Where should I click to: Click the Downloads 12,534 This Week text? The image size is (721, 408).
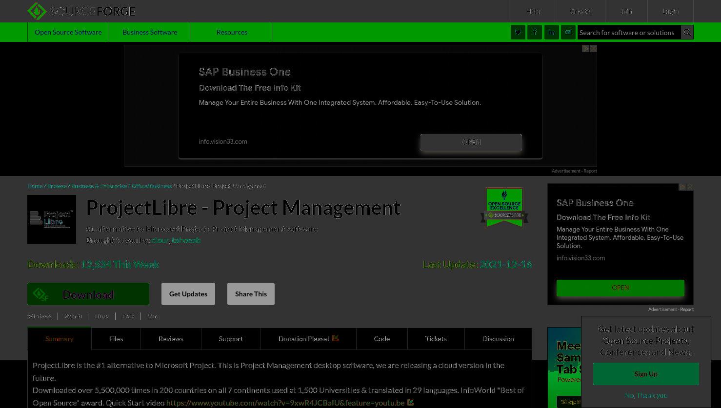coord(93,265)
